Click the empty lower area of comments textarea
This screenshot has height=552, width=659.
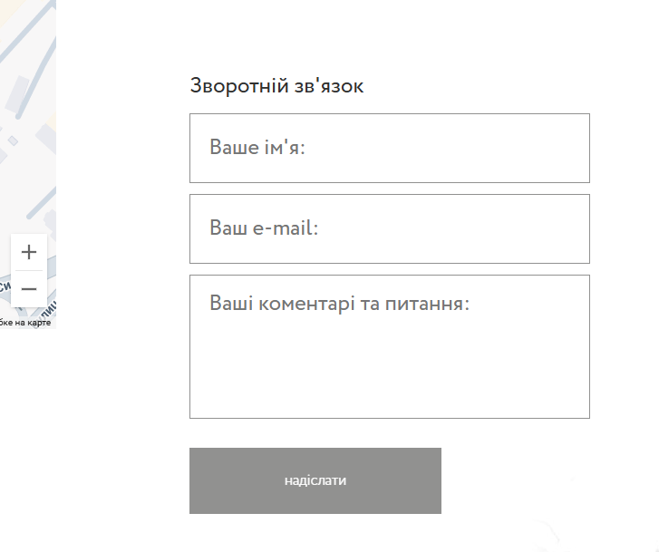[390, 374]
